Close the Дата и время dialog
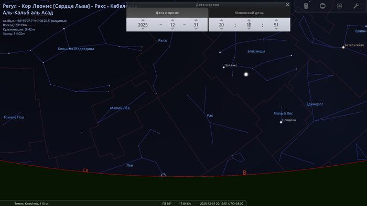Screen dimensions: 367x206 click(x=287, y=5)
